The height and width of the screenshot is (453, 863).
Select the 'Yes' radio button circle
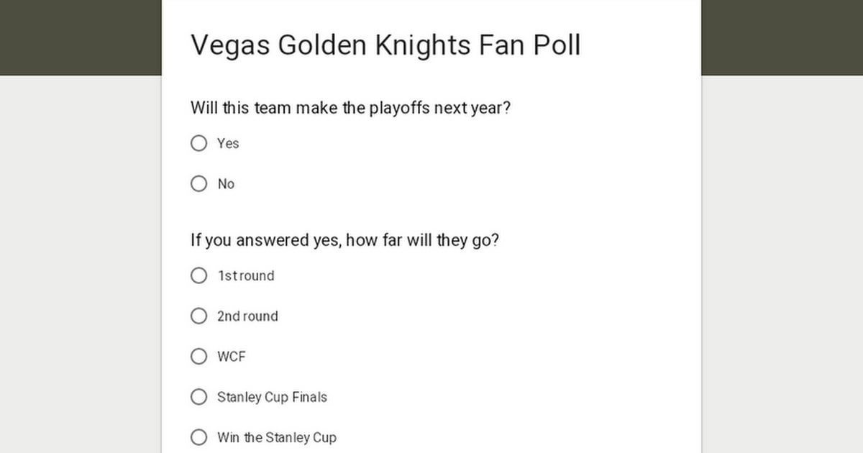(x=198, y=144)
